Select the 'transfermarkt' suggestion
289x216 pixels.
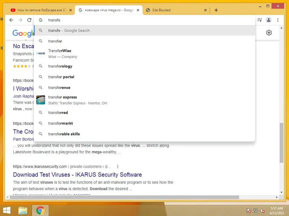pyautogui.click(x=145, y=123)
